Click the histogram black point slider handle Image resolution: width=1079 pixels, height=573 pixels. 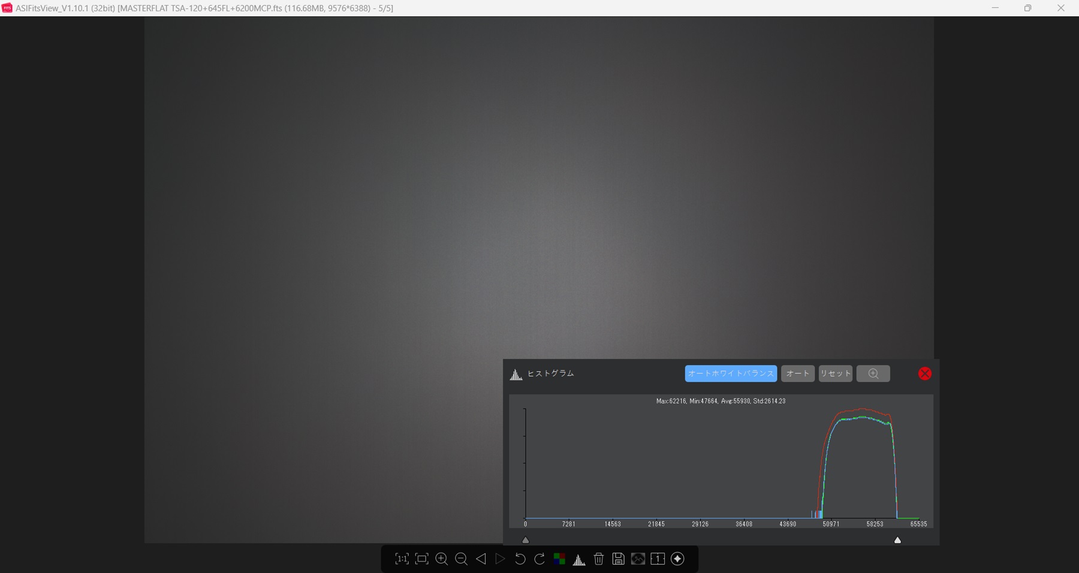click(x=526, y=540)
